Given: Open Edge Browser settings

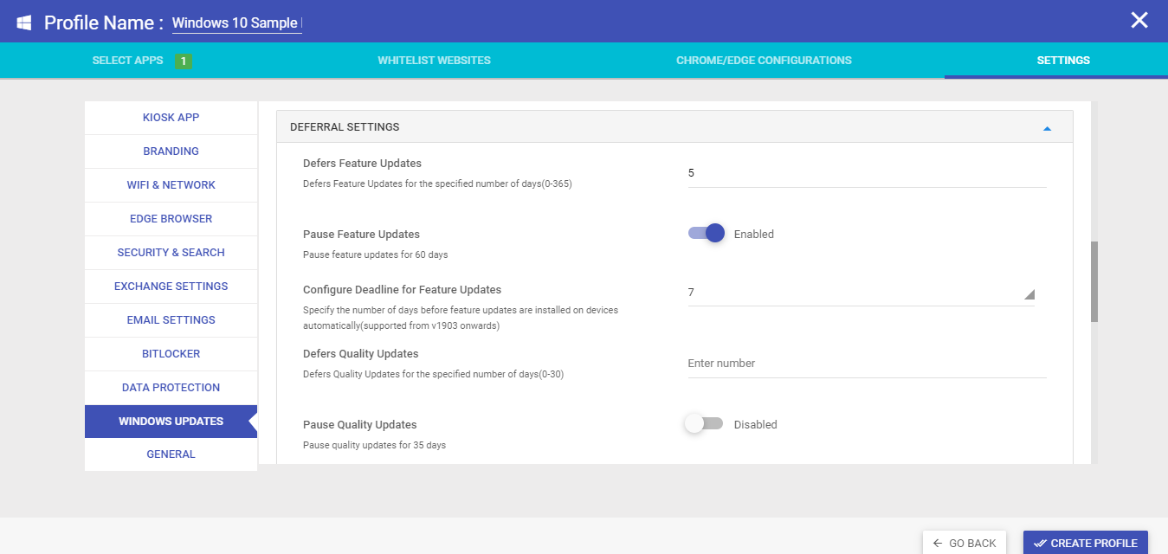Looking at the screenshot, I should point(171,219).
